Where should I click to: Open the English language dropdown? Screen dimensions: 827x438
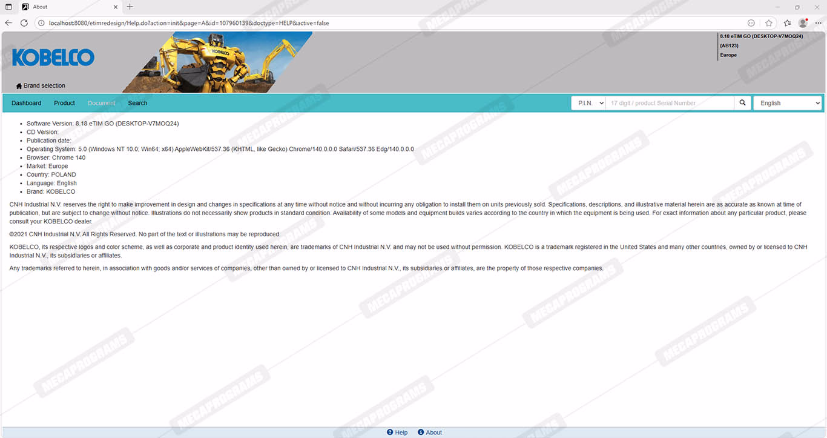click(787, 103)
